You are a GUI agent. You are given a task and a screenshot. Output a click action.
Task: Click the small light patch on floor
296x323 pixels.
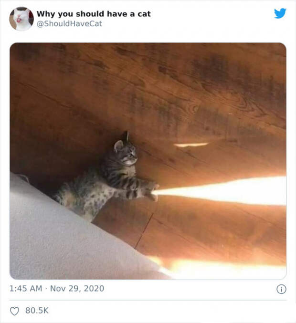click(x=191, y=145)
